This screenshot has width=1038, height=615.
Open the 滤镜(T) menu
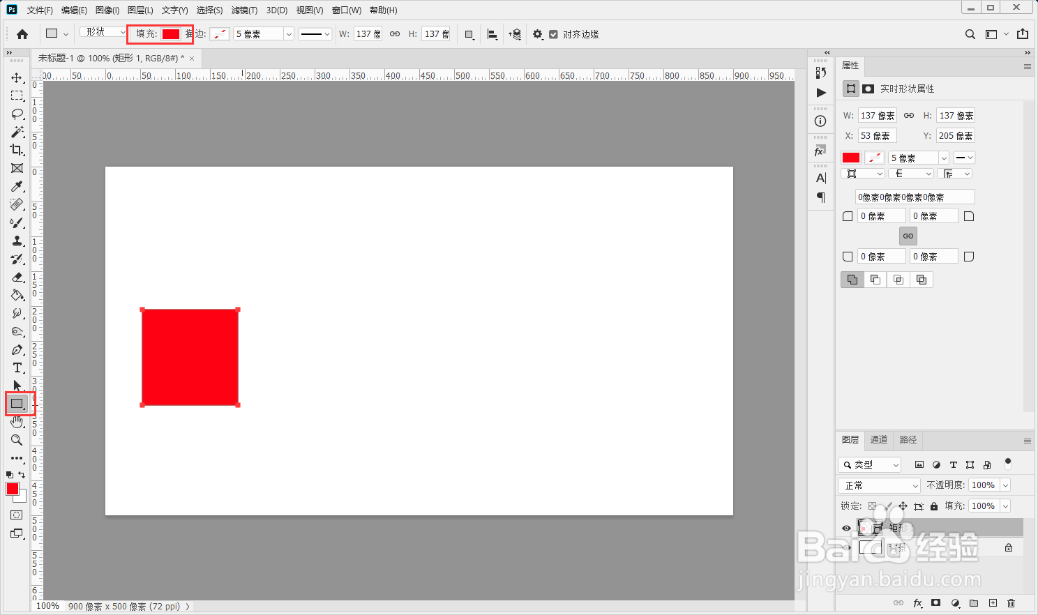click(x=244, y=10)
